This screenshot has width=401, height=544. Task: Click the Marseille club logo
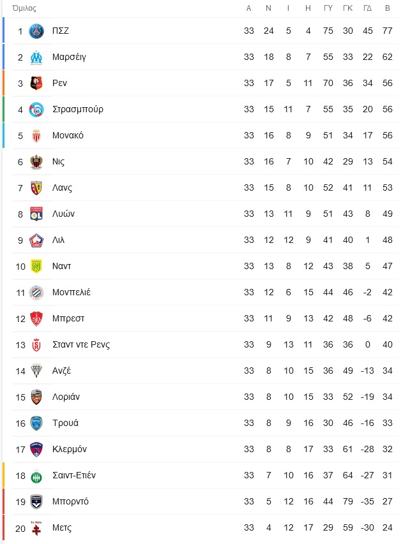tap(36, 57)
